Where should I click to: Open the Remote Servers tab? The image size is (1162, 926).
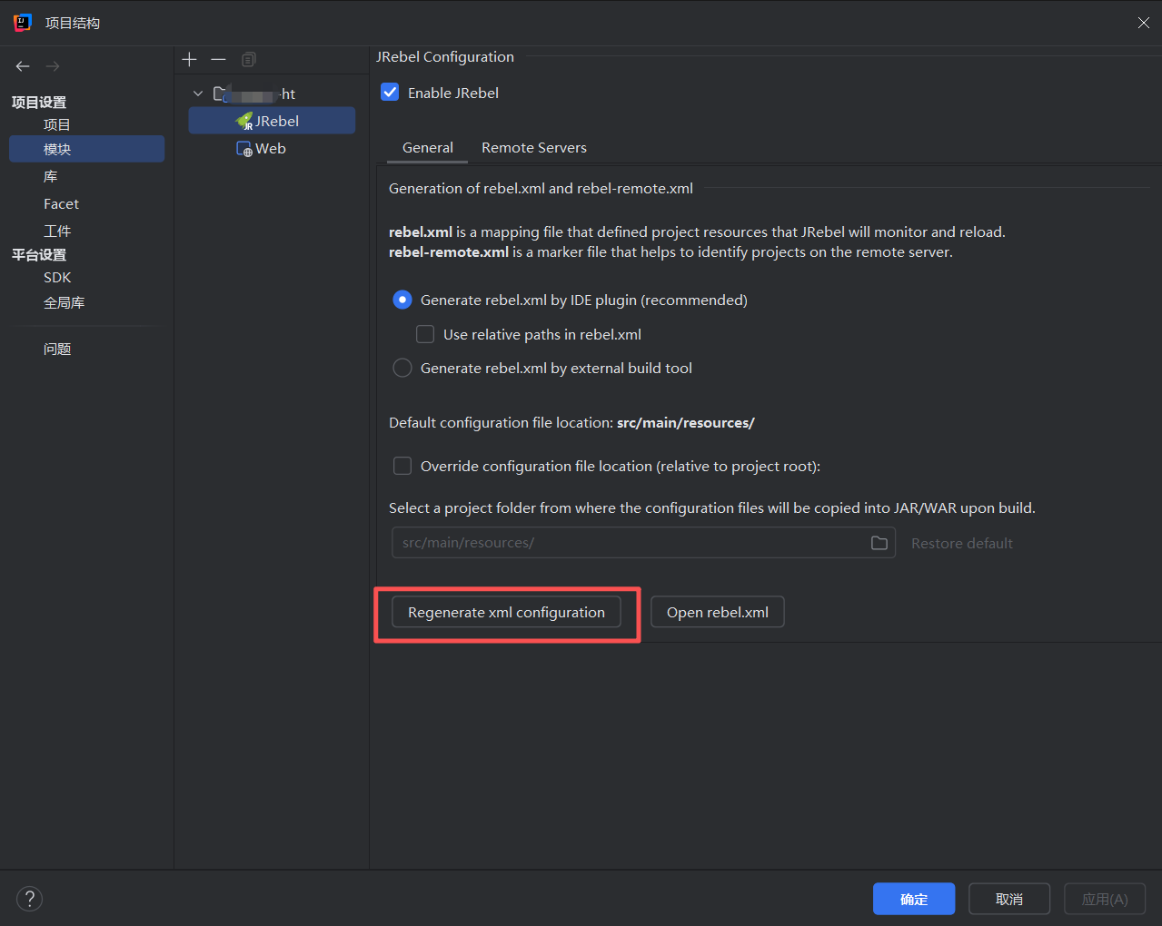[x=534, y=148]
